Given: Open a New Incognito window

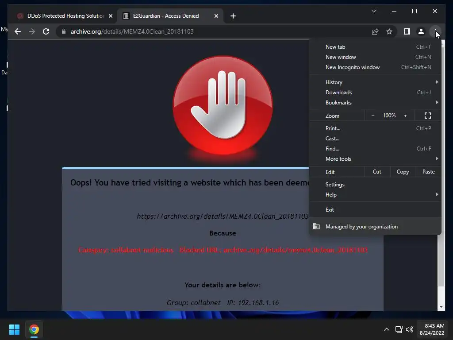Looking at the screenshot, I should [x=375, y=67].
